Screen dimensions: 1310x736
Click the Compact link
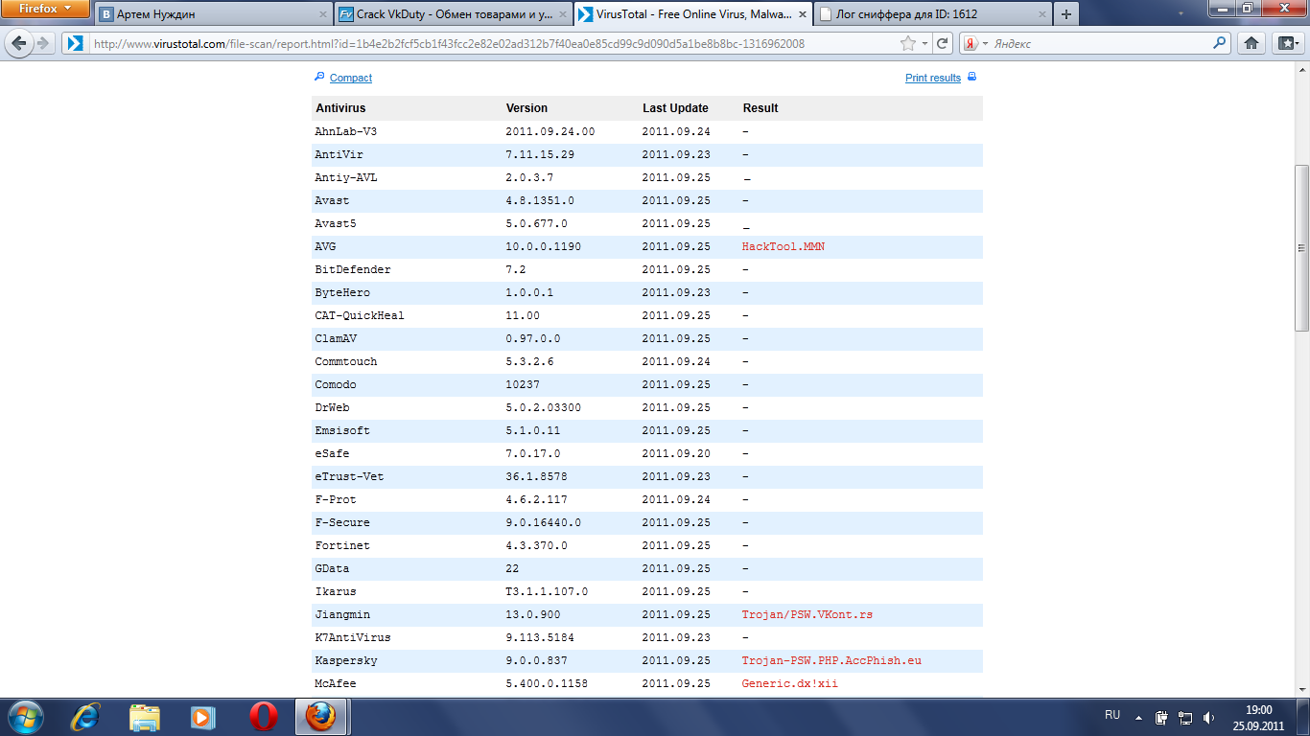click(x=351, y=78)
